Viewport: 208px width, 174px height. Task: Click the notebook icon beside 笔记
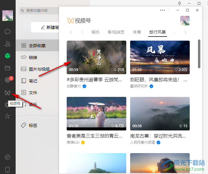24,81
